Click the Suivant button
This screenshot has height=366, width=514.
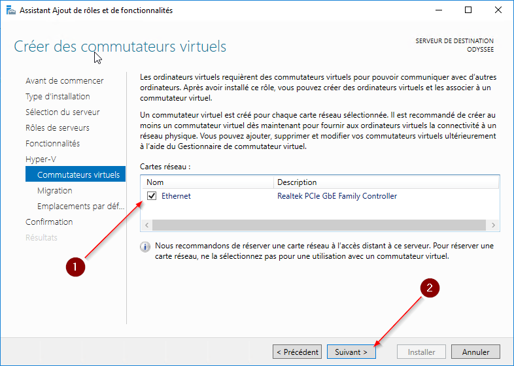point(351,352)
